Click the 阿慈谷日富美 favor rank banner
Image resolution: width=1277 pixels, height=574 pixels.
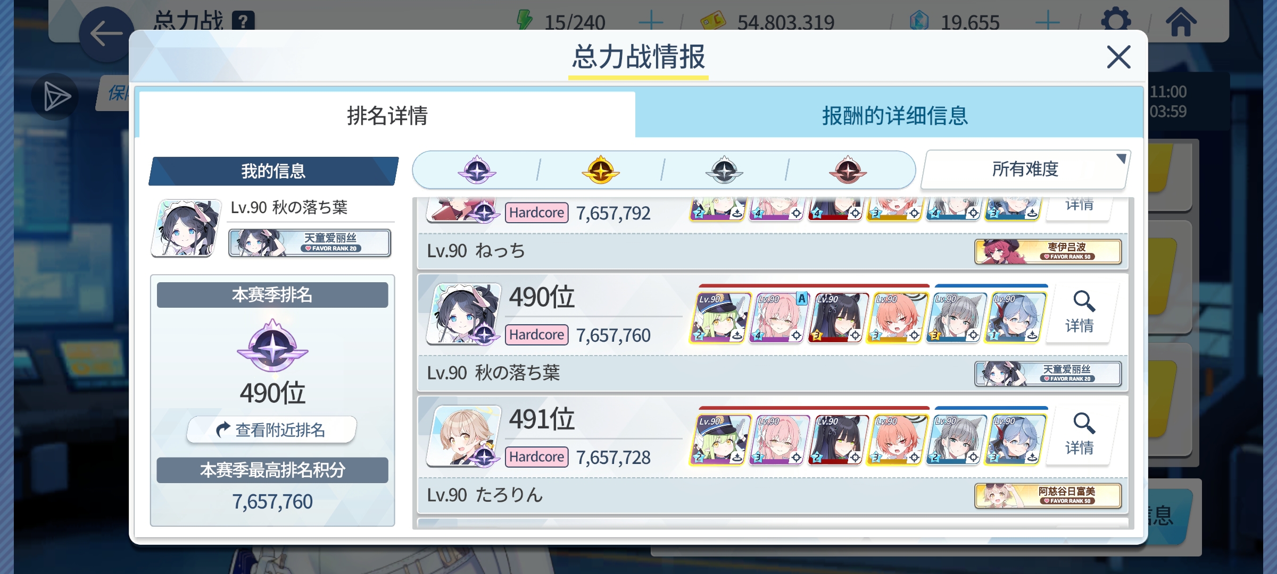(1048, 495)
